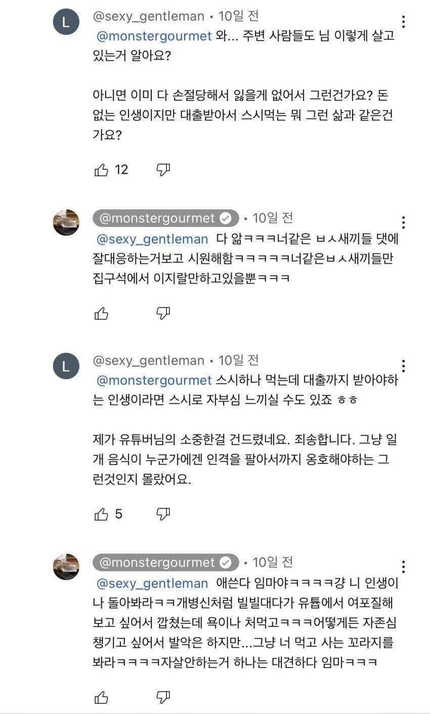The height and width of the screenshot is (714, 430).
Task: Open more options for the '다 앎' reply
Action: pos(403,222)
